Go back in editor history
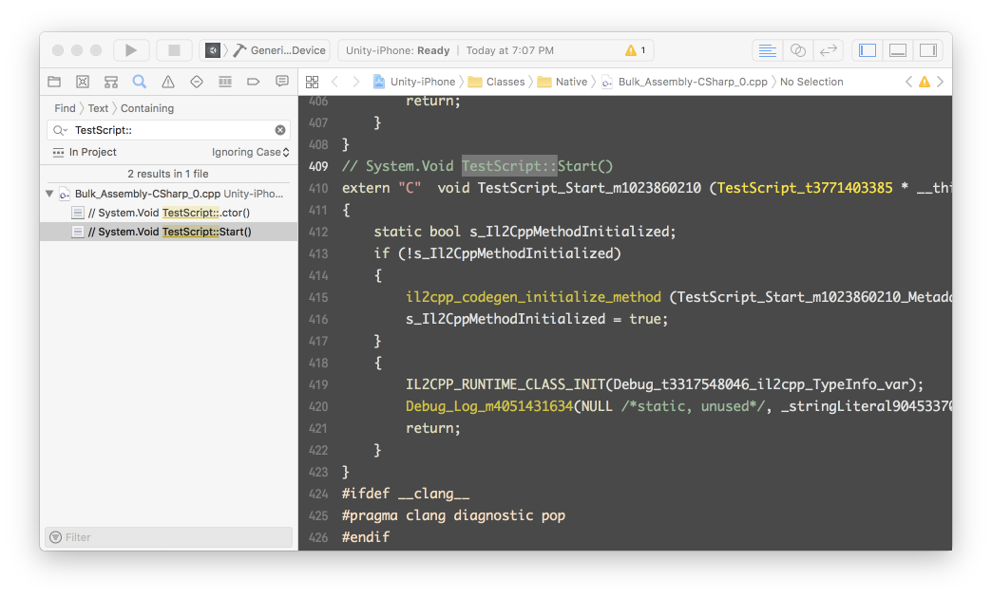The height and width of the screenshot is (598, 992). (335, 82)
